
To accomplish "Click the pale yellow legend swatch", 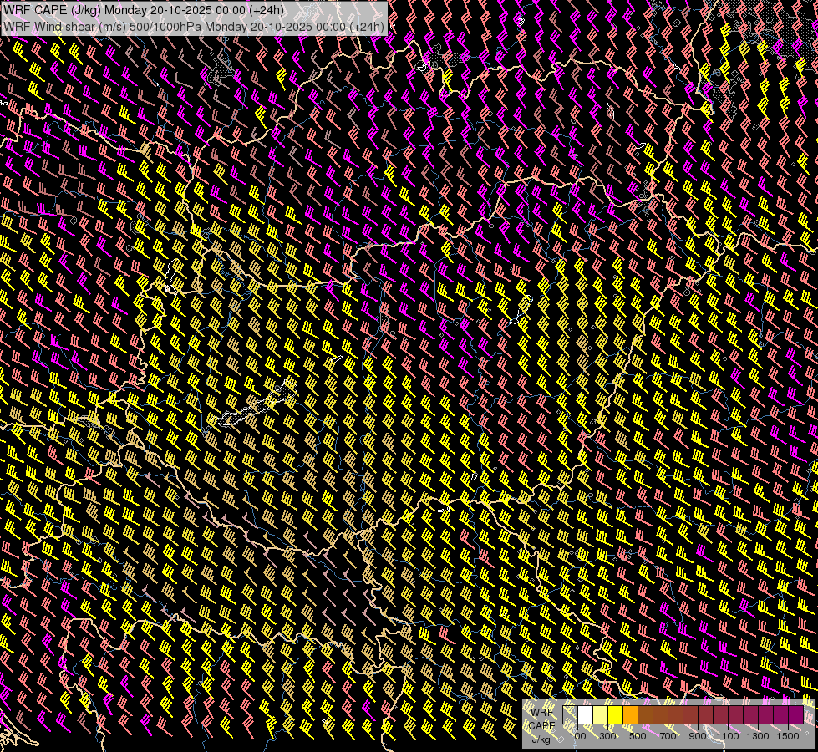I will pos(601,715).
